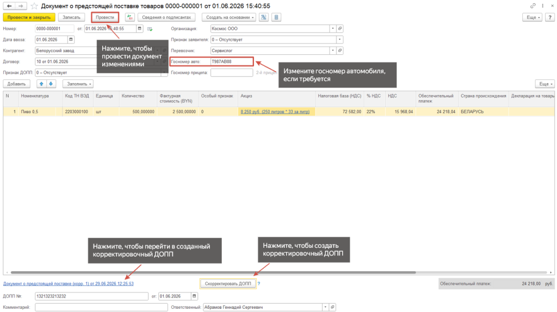Click the report list icon in toolbar

click(276, 17)
